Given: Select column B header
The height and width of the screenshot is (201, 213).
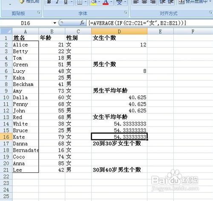Looking at the screenshot, I should [x=52, y=32].
